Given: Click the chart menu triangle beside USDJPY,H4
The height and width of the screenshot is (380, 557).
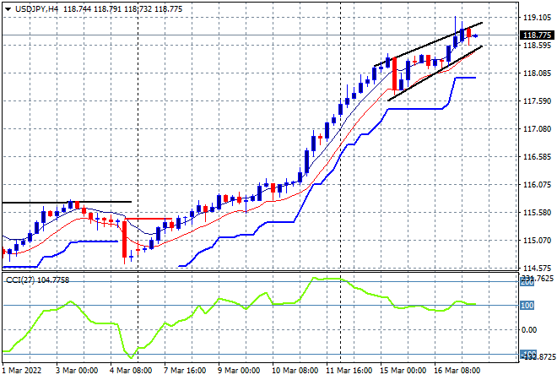Looking at the screenshot, I should coord(8,9).
